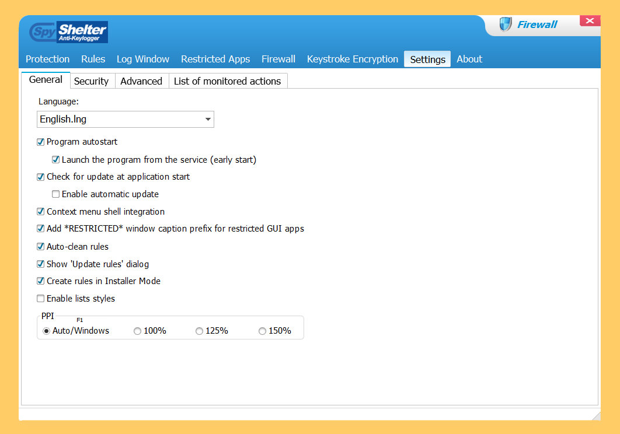Close the SpyShelter window
The width and height of the screenshot is (620, 434).
590,20
